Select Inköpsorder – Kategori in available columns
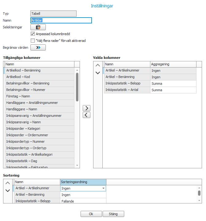 pos(39,129)
